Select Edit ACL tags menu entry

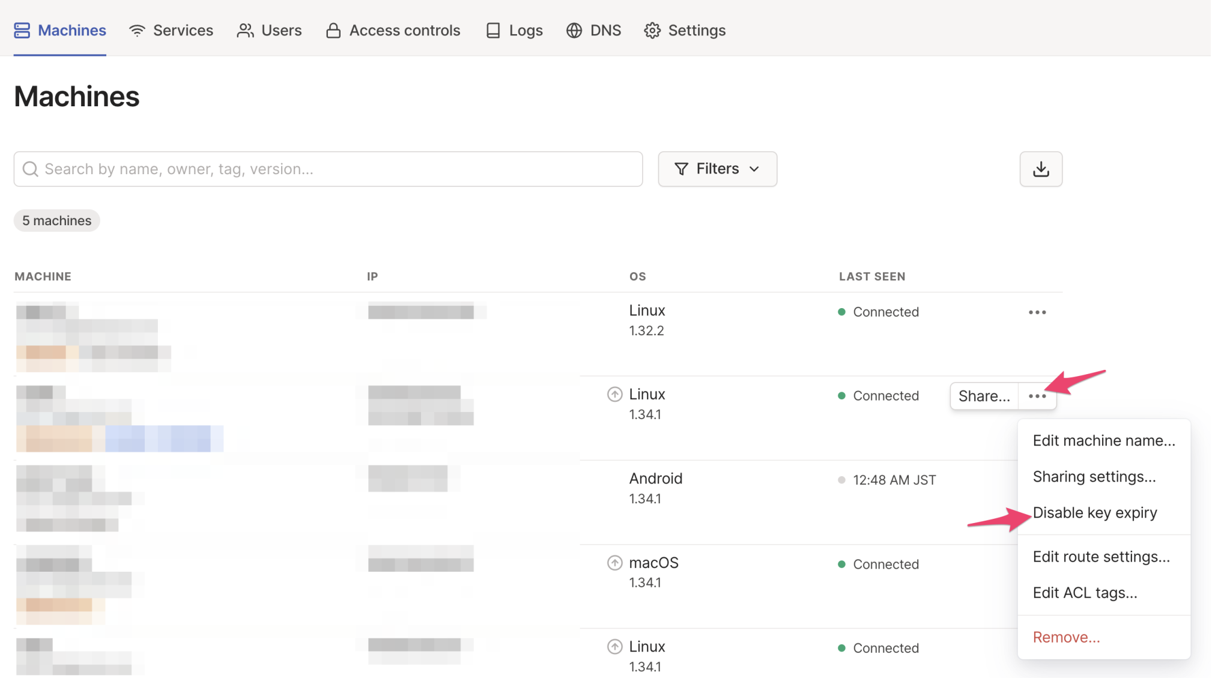(x=1085, y=593)
